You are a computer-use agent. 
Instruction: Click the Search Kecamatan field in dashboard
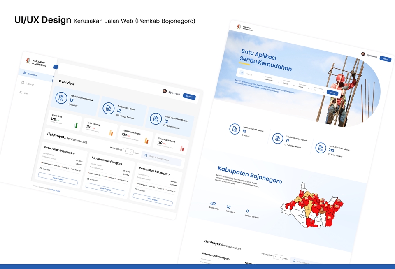pyautogui.click(x=161, y=158)
